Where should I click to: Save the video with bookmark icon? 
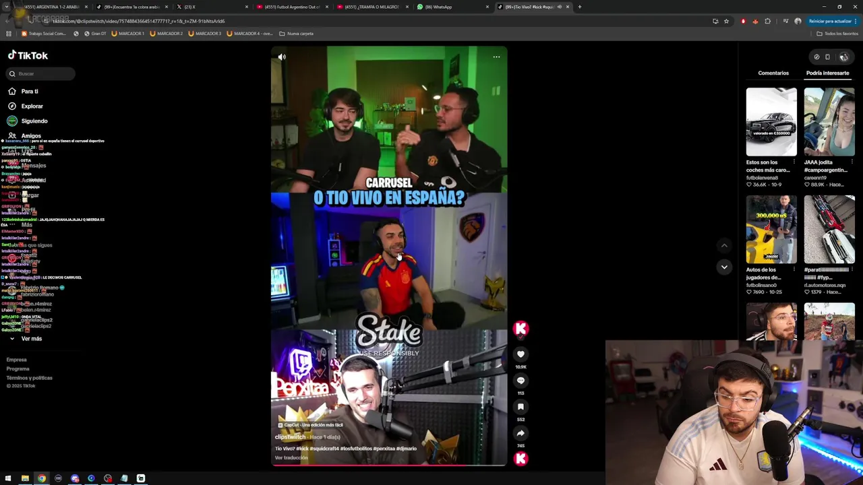pyautogui.click(x=520, y=407)
